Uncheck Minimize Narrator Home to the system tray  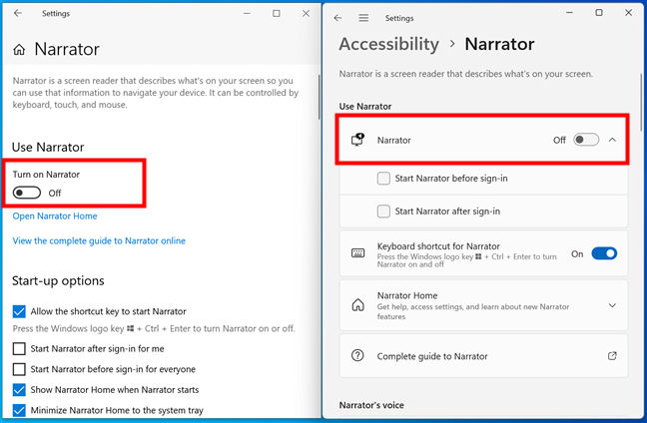point(19,410)
